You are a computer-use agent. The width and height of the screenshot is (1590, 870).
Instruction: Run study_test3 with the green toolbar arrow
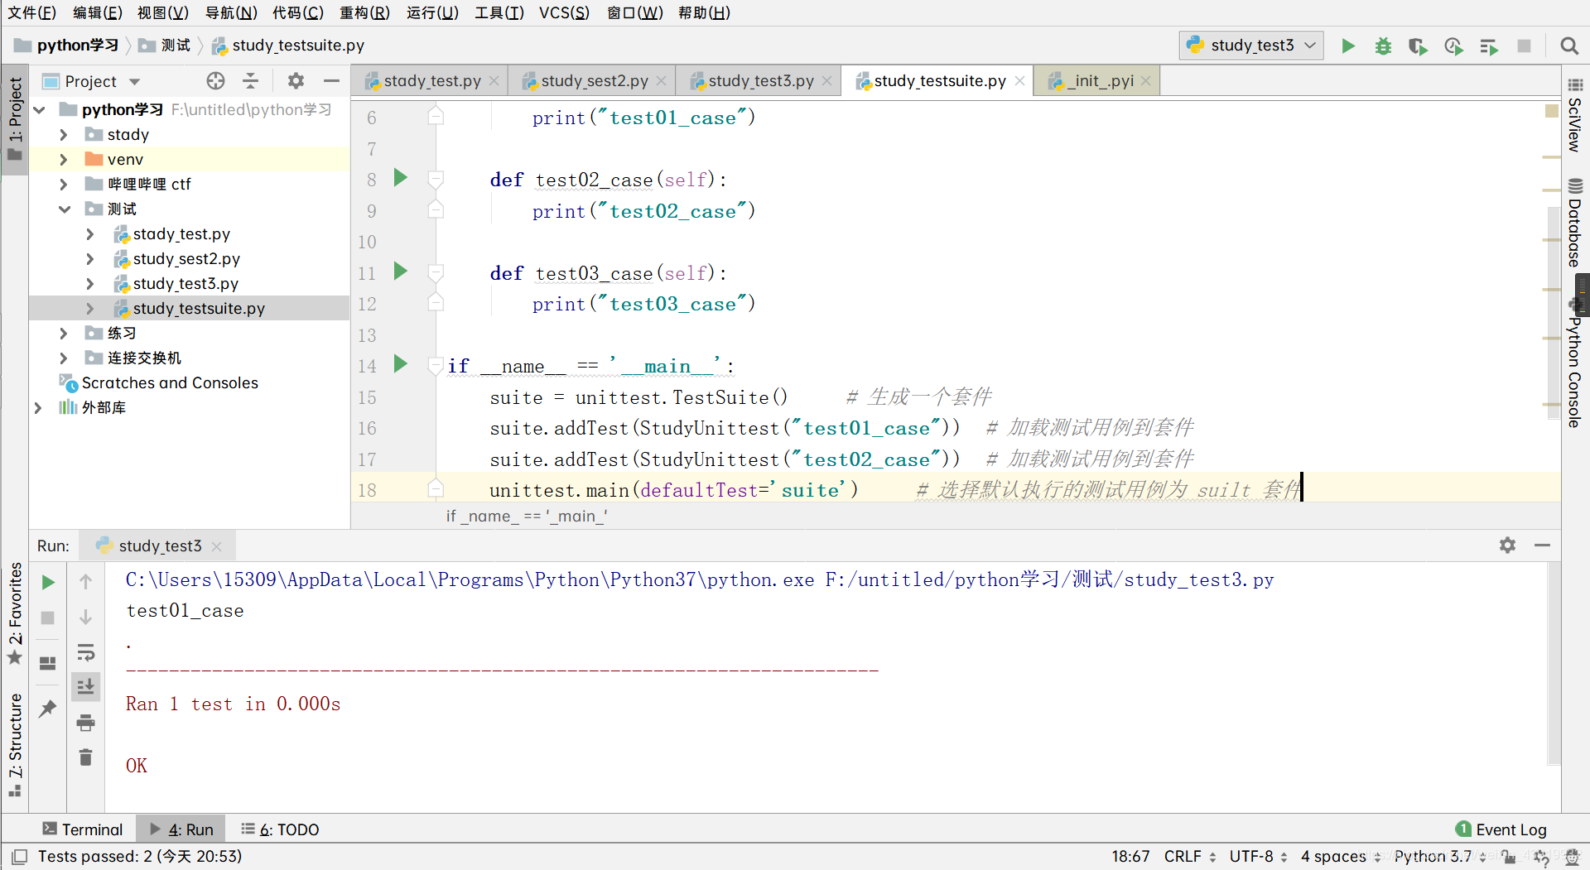(x=1348, y=46)
